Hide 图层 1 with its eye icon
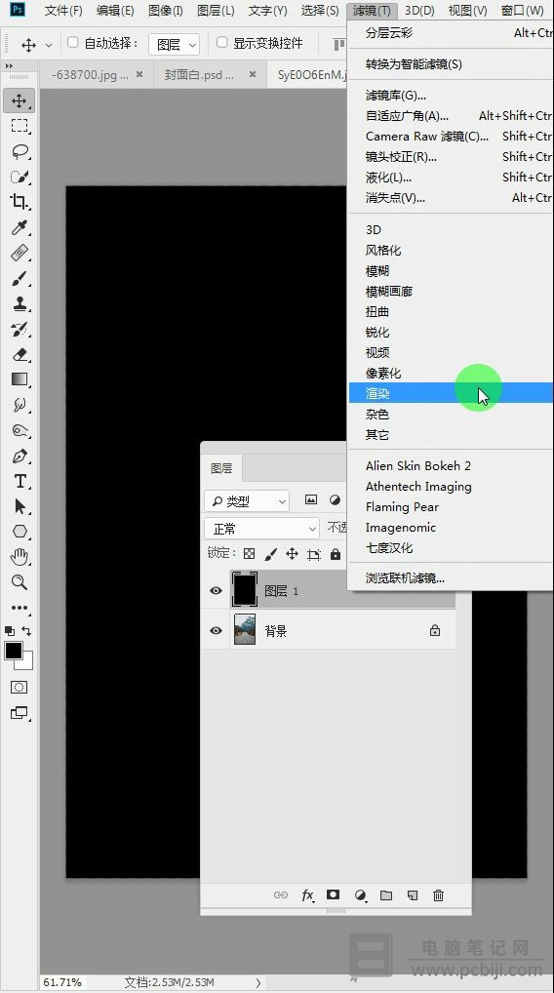Screen dimensions: 554x993 [x=216, y=590]
